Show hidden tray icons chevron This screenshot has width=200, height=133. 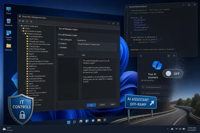(168, 129)
